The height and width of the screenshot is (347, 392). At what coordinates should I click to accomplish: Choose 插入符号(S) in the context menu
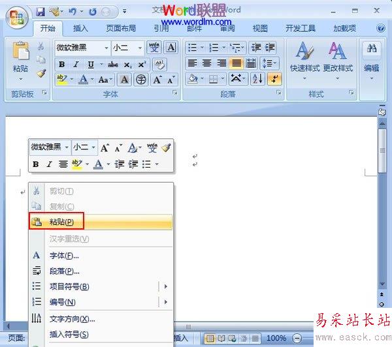pyautogui.click(x=101, y=335)
